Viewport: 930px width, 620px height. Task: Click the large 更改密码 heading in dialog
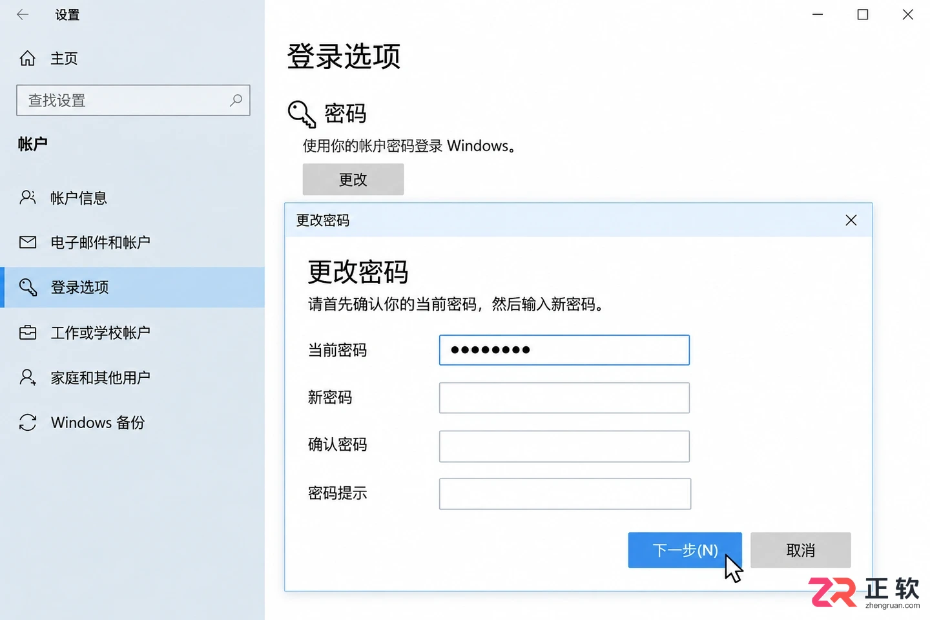pos(358,272)
